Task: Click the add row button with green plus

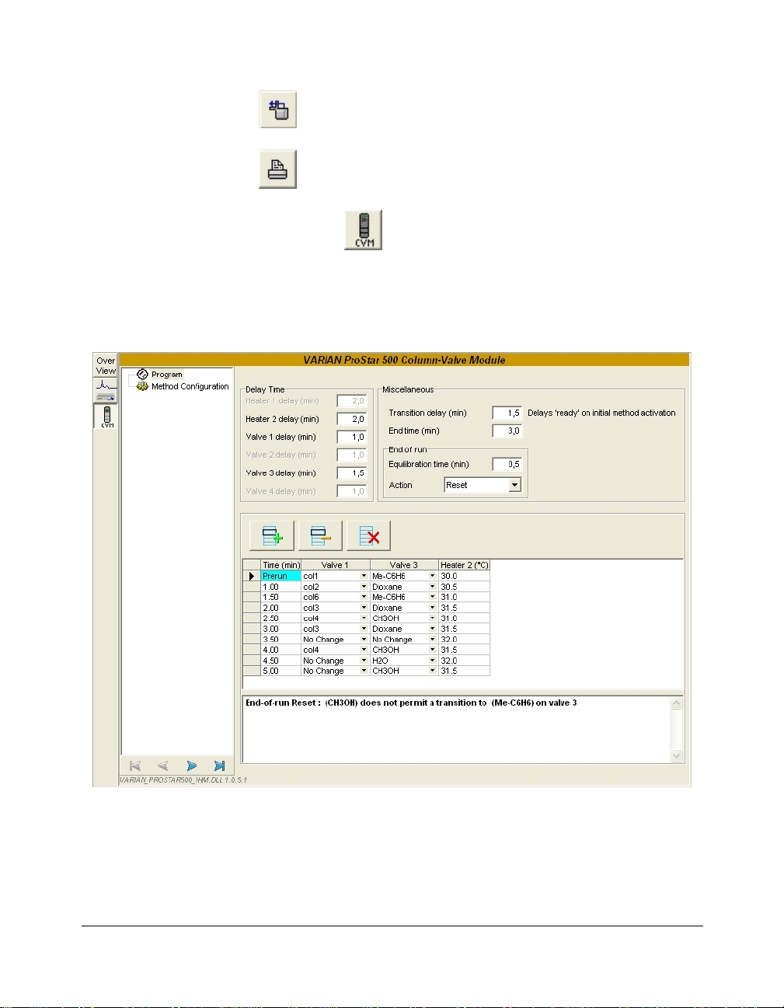Action: pyautogui.click(x=272, y=535)
